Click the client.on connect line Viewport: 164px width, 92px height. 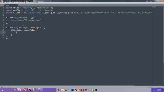click(x=21, y=18)
